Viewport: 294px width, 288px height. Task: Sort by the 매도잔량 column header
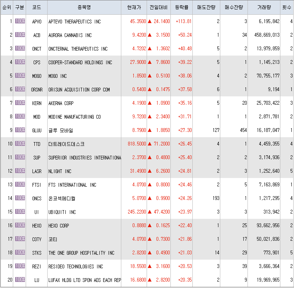point(206,7)
